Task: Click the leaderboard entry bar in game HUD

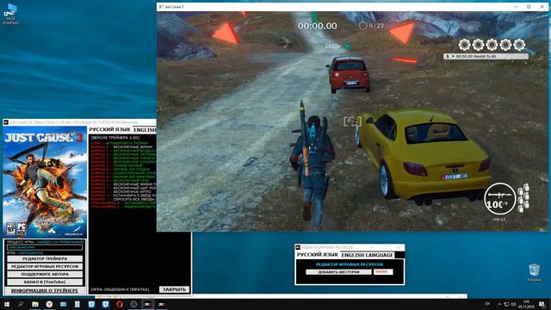Action: [486, 56]
